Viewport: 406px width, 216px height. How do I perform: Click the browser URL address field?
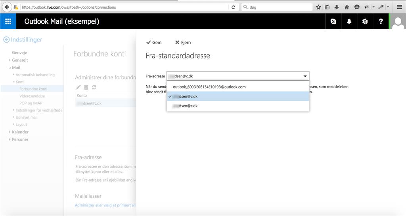tap(124, 7)
